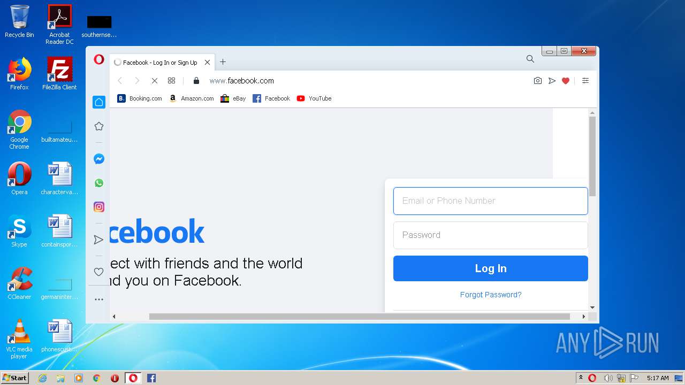Viewport: 685px width, 385px height.
Task: Click the Windows Start button
Action: (x=14, y=378)
